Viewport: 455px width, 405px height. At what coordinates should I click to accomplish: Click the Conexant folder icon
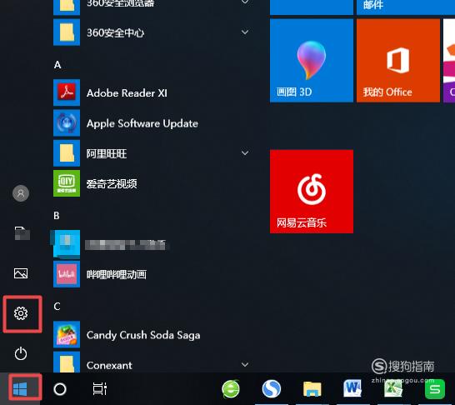click(x=67, y=362)
